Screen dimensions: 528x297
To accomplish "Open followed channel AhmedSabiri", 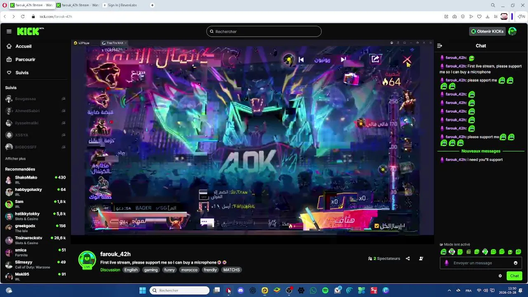I will pyautogui.click(x=35, y=111).
